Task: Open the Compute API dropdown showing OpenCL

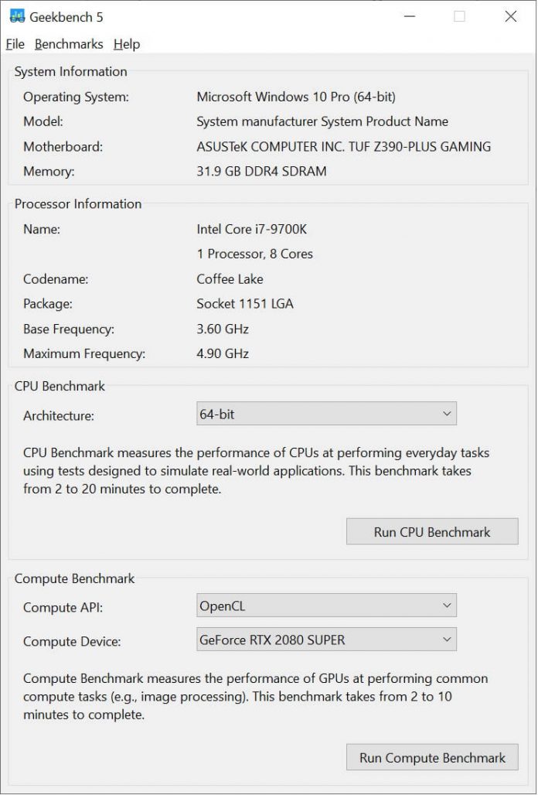Action: [326, 605]
